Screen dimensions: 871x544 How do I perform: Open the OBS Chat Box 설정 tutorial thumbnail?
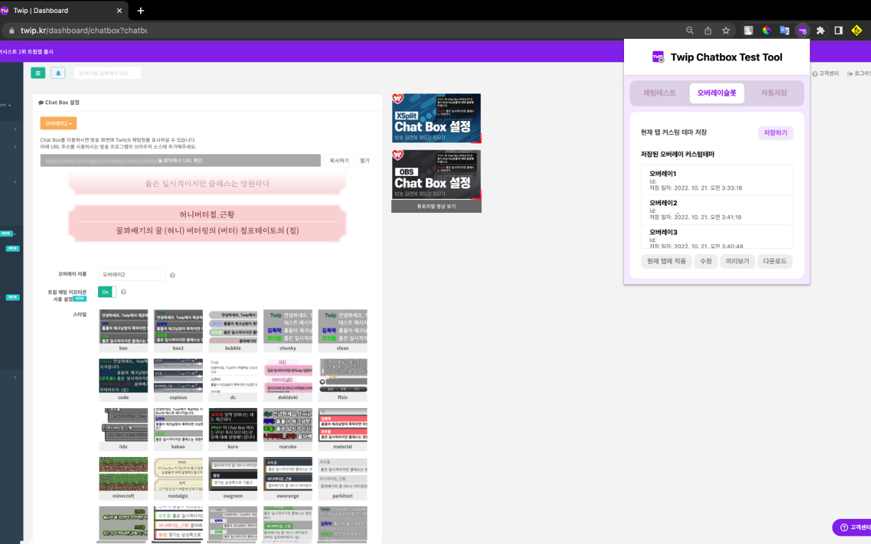436,174
